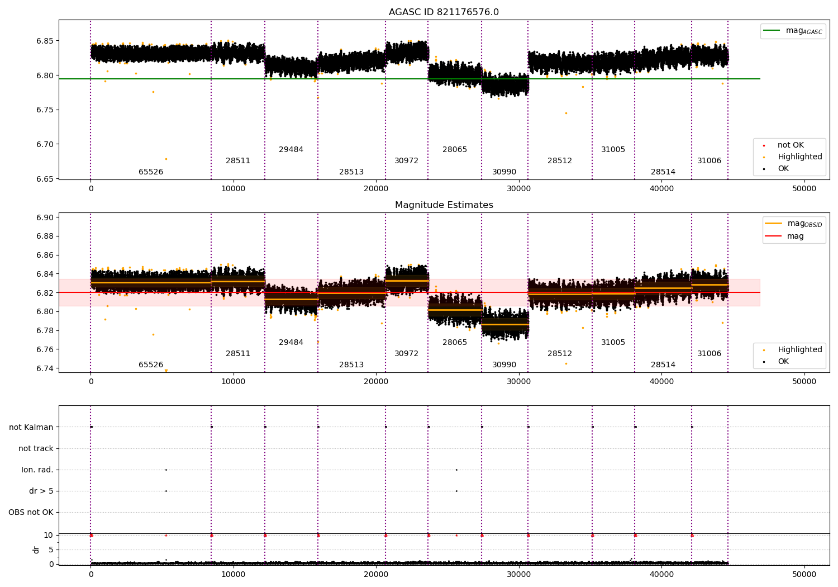Image resolution: width=838 pixels, height=587 pixels.
Task: Click the 30000 x-tick under the middle plot
Action: pyautogui.click(x=519, y=382)
